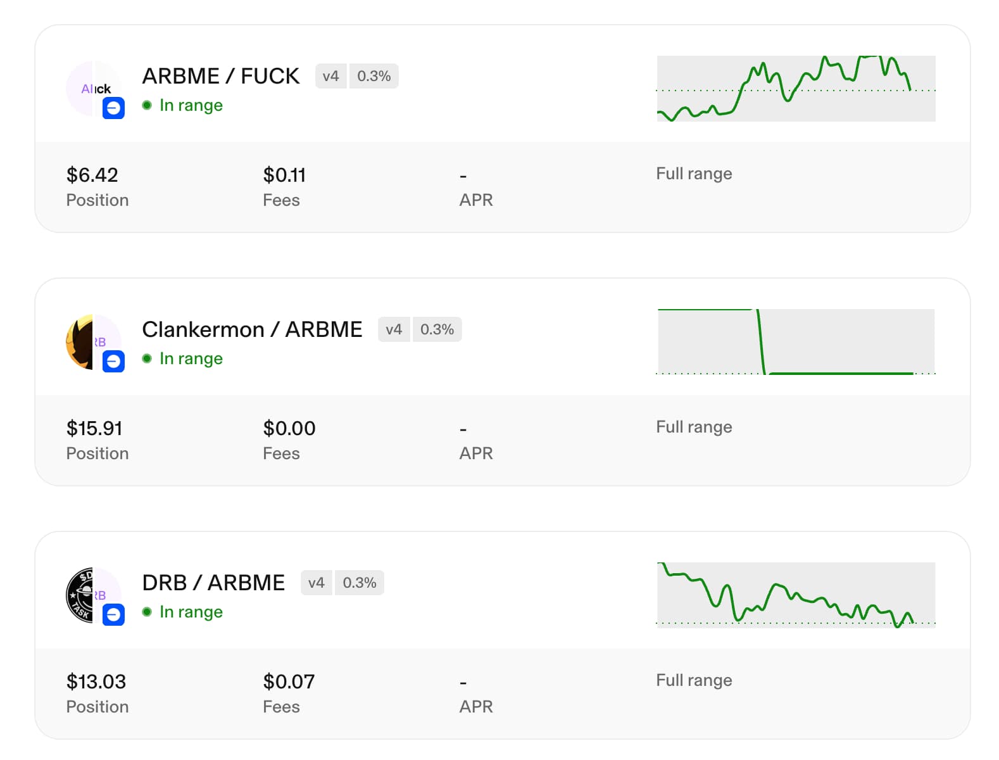Viewport: 999px width, 760px height.
Task: Click the Base network badge on DRB / ARBME
Action: coord(113,615)
